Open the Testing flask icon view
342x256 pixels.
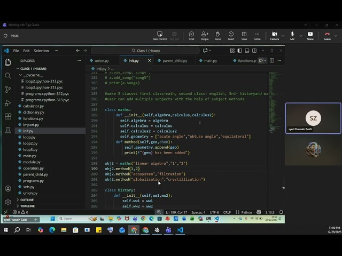[7, 130]
